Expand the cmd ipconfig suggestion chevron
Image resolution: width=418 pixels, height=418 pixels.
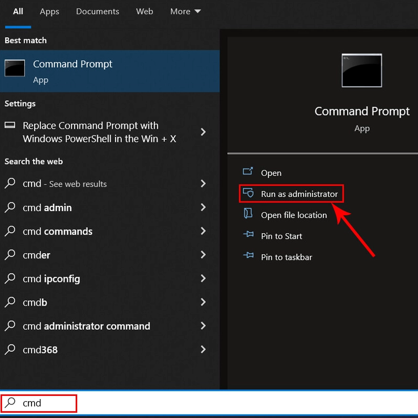pos(203,278)
